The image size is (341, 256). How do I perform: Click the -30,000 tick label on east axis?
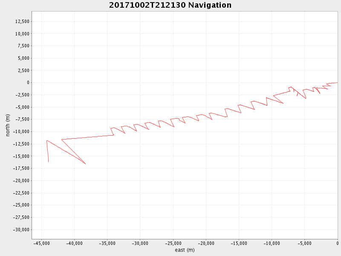pos(140,244)
